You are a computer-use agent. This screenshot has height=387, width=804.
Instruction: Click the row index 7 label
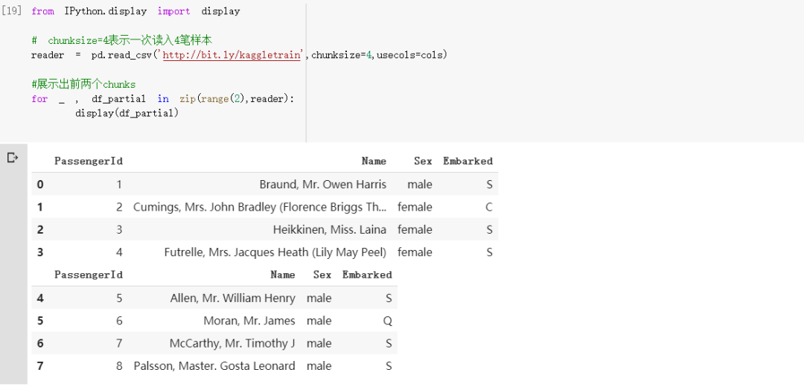(x=40, y=366)
